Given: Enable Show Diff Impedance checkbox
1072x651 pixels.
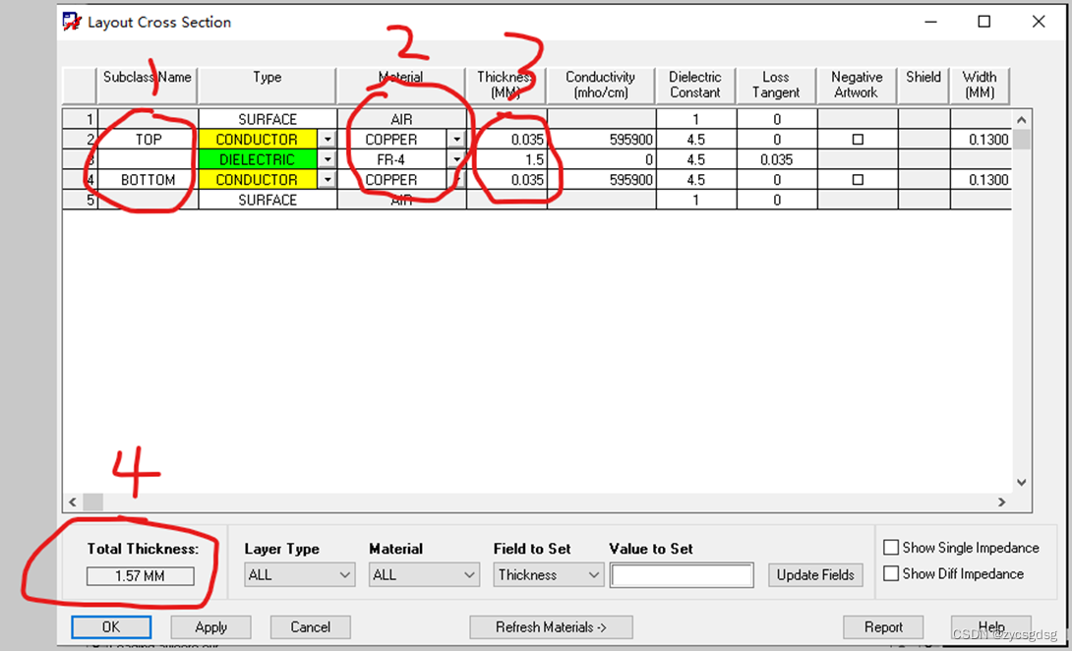Looking at the screenshot, I should click(x=891, y=574).
